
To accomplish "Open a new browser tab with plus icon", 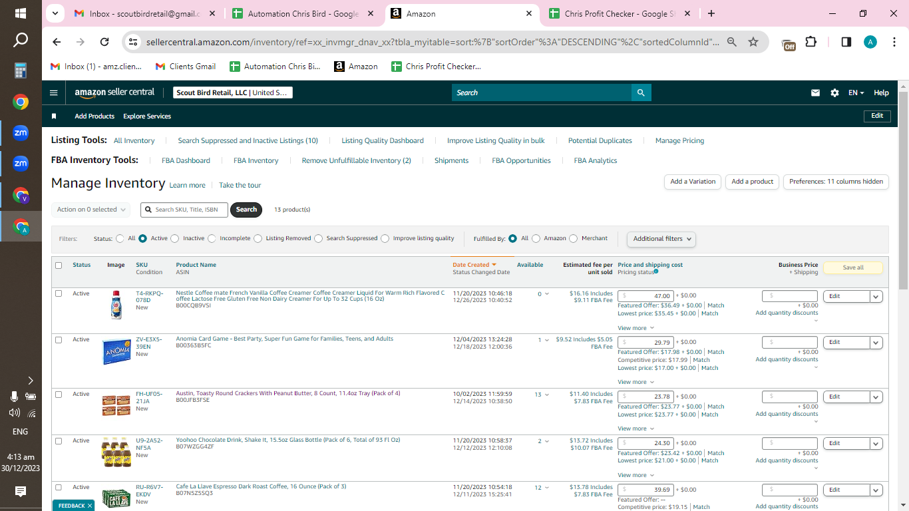I will pyautogui.click(x=711, y=13).
